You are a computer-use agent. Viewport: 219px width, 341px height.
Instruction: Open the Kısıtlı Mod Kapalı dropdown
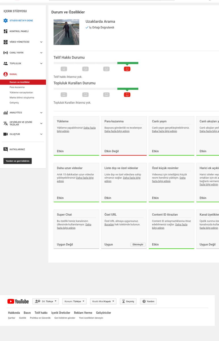pyautogui.click(x=103, y=302)
